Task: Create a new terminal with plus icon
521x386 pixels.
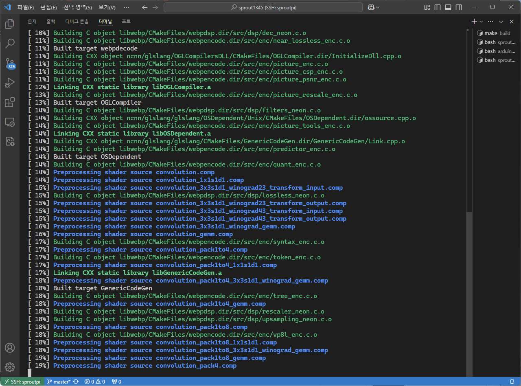Action: [474, 21]
